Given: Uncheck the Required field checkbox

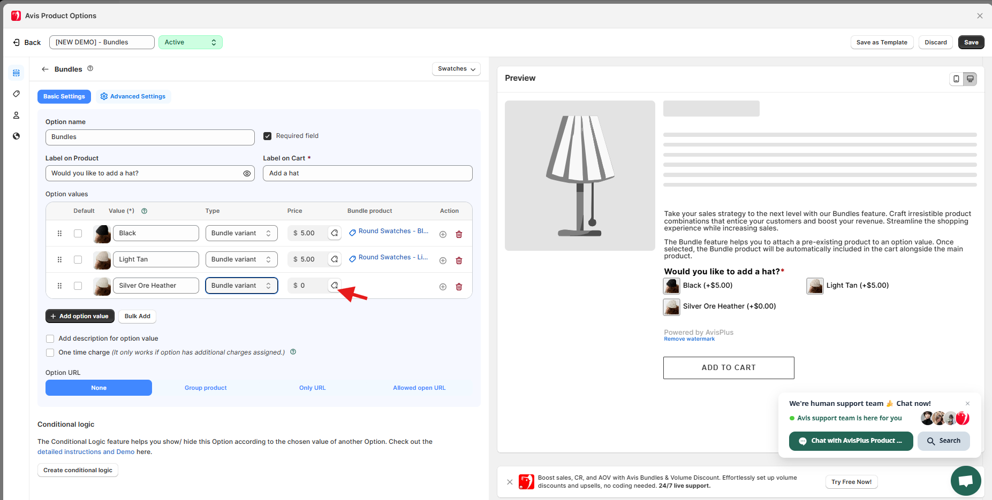Looking at the screenshot, I should click(x=268, y=136).
